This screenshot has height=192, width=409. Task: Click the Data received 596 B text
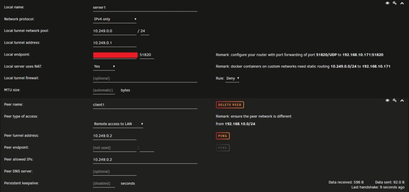pos(346,182)
